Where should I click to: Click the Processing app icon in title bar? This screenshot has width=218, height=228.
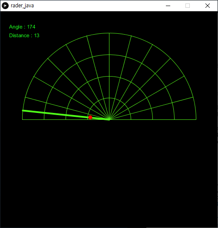[x=5, y=6]
